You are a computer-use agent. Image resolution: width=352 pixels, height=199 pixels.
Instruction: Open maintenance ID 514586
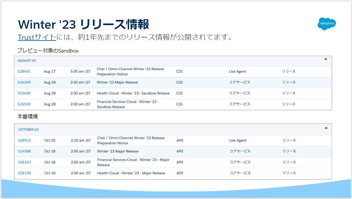pos(24,151)
